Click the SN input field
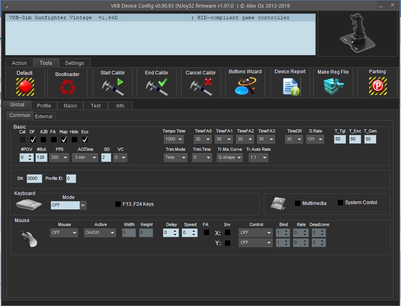The height and width of the screenshot is (306, 401). (34, 179)
